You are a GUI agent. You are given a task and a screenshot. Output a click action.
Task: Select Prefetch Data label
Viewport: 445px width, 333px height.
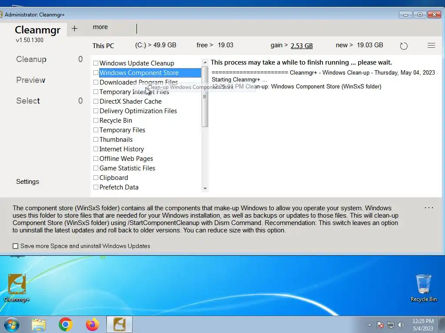click(x=119, y=187)
